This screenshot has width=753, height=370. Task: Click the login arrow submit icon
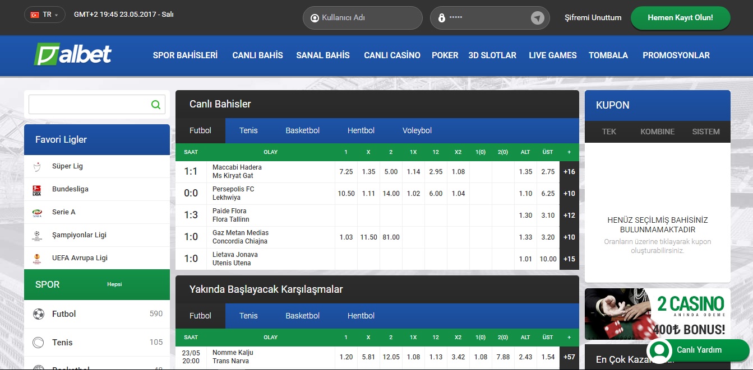click(537, 18)
